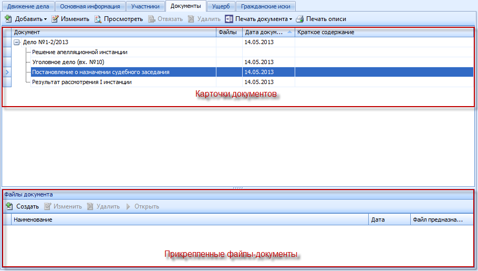Click date 14.05.2013 in Уголовное дело row
The image size is (478, 271).
(x=259, y=62)
